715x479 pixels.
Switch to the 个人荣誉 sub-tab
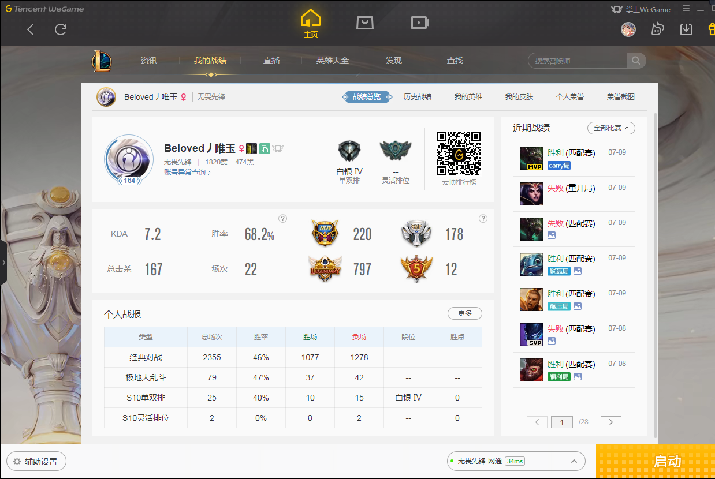point(570,97)
